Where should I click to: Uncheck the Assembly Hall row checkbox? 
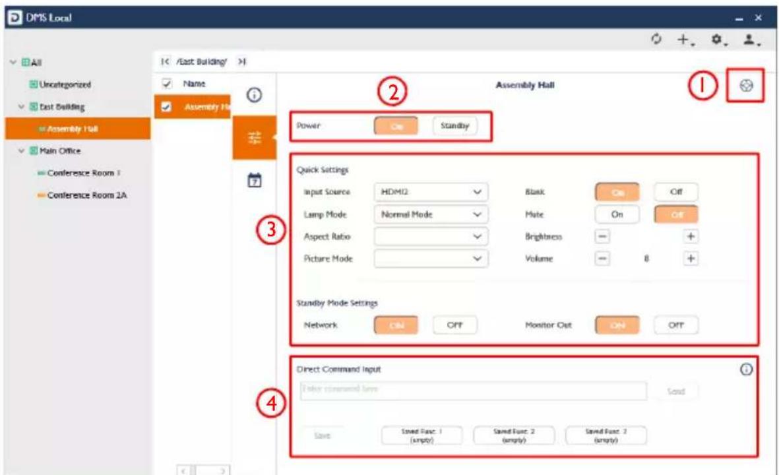coord(166,106)
